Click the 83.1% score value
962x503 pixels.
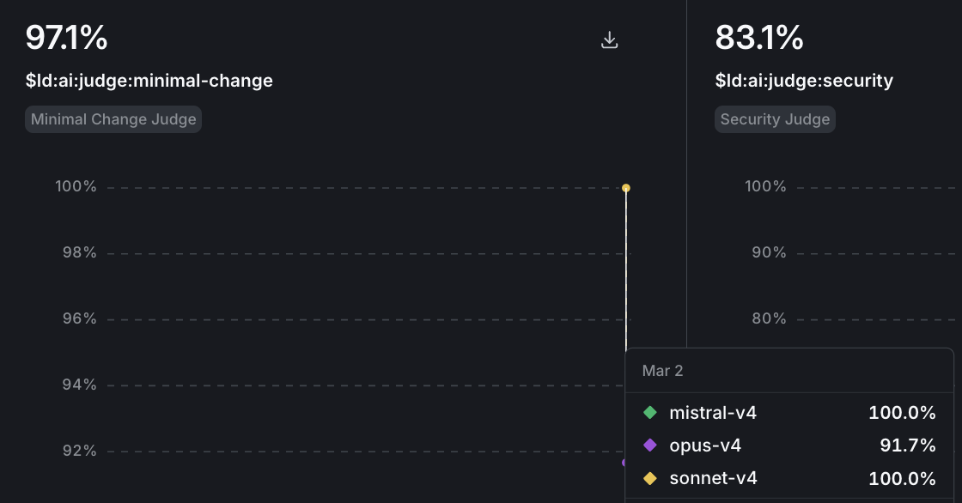tap(759, 38)
